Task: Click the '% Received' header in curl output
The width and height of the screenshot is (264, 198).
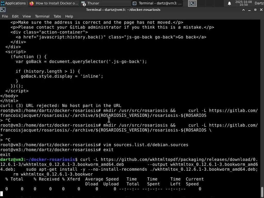Action: (46, 179)
